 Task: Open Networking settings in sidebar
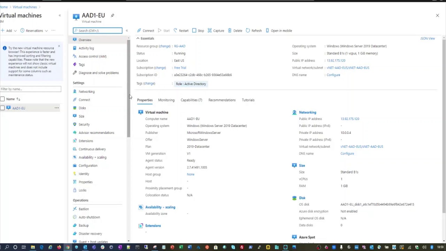coord(86,92)
